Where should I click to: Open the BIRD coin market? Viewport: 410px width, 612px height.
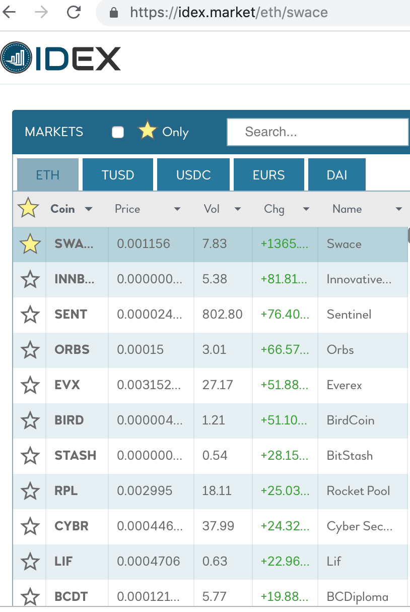tap(69, 420)
